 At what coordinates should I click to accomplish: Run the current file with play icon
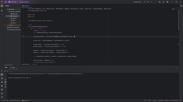coord(145,2)
